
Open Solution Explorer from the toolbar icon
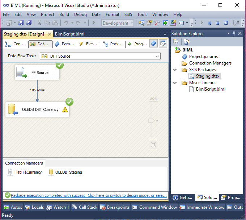141,23
